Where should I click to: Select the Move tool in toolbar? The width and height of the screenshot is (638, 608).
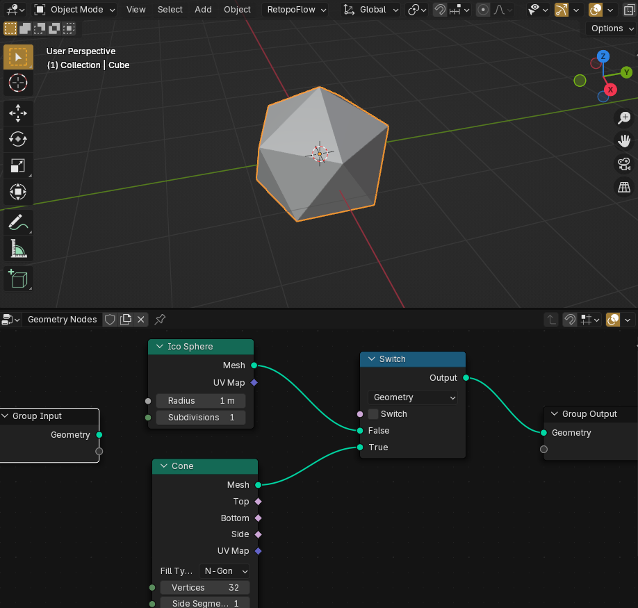[18, 113]
